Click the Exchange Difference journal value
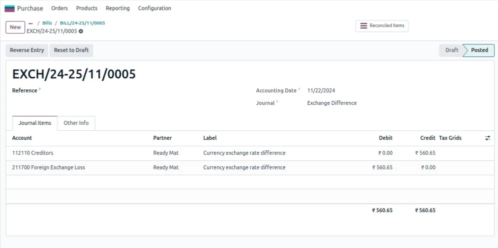 click(332, 103)
